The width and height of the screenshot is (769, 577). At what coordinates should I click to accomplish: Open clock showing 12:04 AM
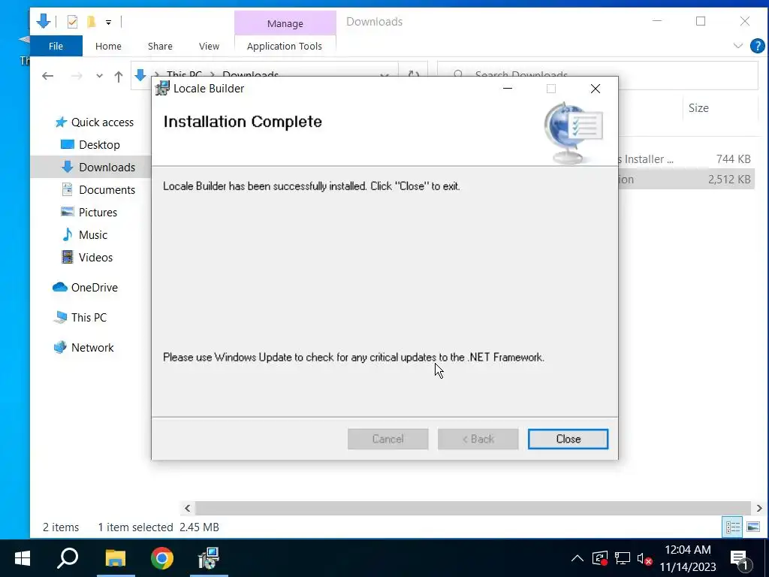pyautogui.click(x=688, y=558)
